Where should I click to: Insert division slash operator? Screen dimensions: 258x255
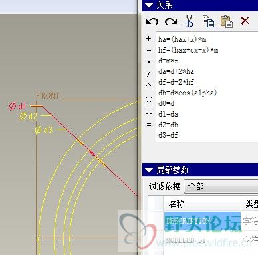pyautogui.click(x=149, y=73)
